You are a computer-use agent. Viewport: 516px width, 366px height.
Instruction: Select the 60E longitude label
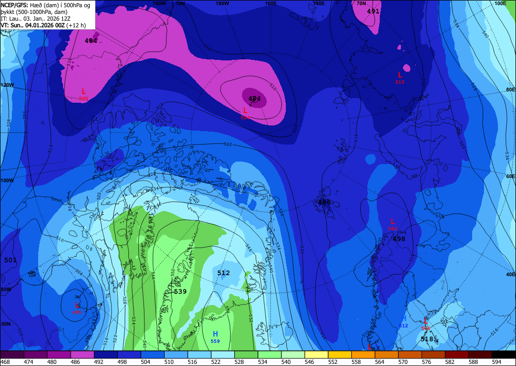point(510,177)
